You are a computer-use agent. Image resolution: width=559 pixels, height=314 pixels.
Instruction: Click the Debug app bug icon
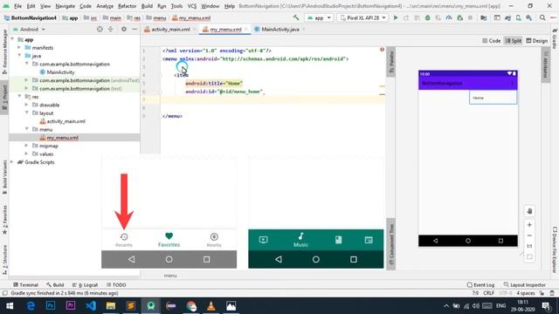(x=427, y=17)
